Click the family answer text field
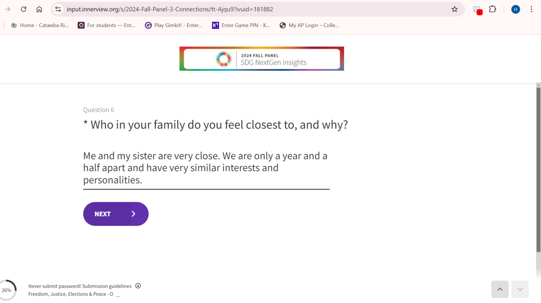541x303 pixels. tap(206, 168)
